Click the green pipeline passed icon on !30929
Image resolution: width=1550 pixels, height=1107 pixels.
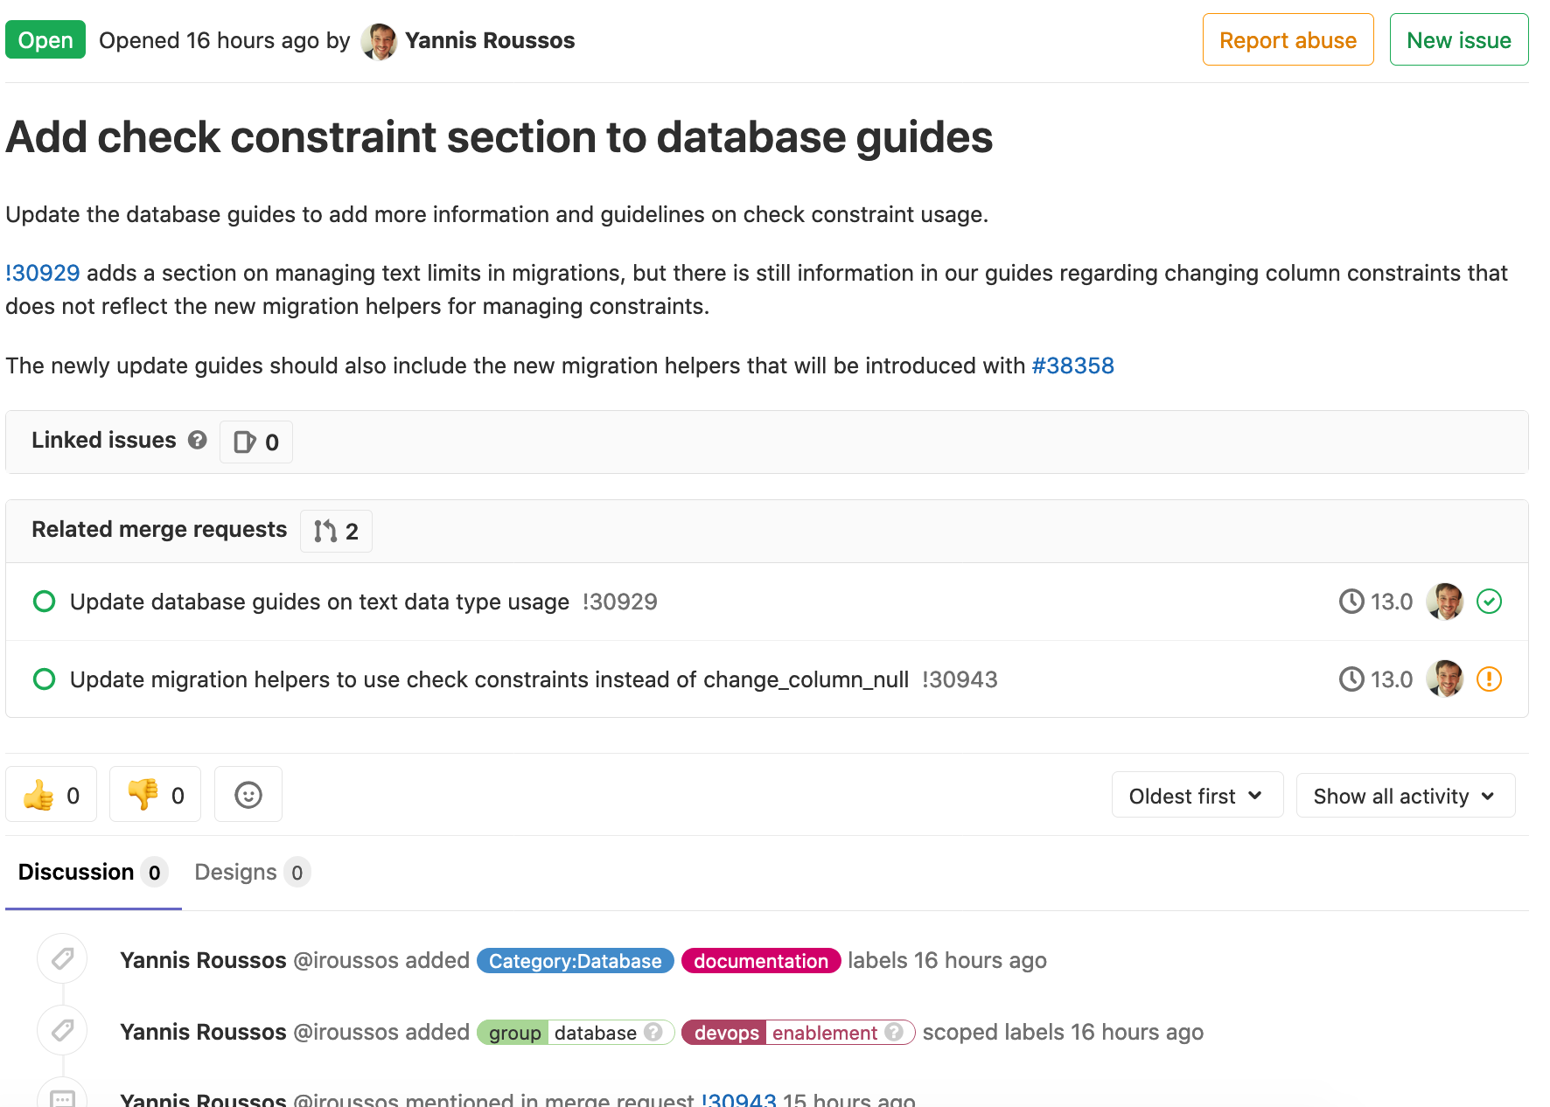1490,601
